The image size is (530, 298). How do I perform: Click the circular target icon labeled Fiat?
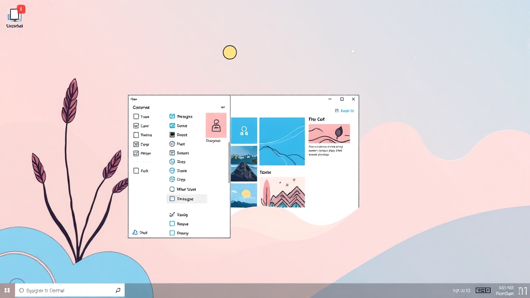(x=172, y=144)
